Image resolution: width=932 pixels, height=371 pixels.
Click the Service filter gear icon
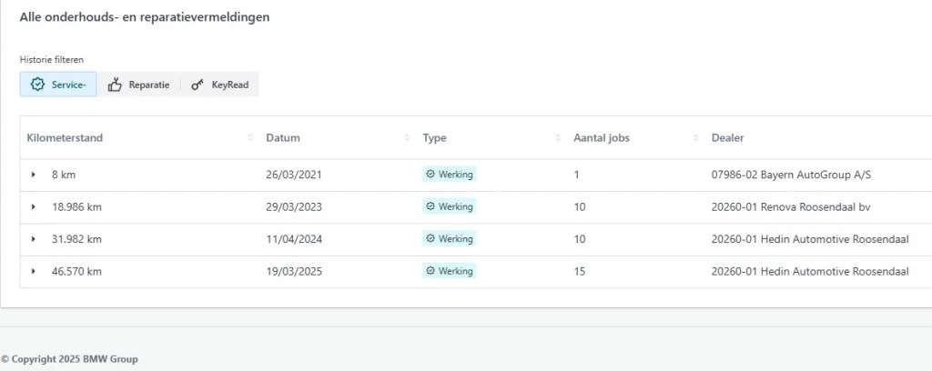pos(37,85)
